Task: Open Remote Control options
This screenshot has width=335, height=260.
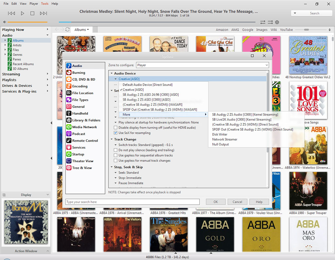Action: tap(85, 141)
